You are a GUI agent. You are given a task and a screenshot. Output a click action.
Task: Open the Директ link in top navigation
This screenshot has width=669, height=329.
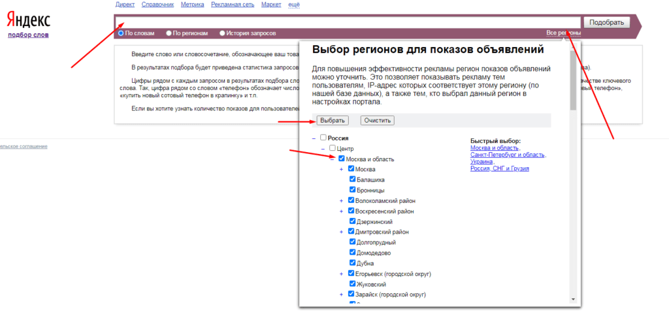(125, 5)
